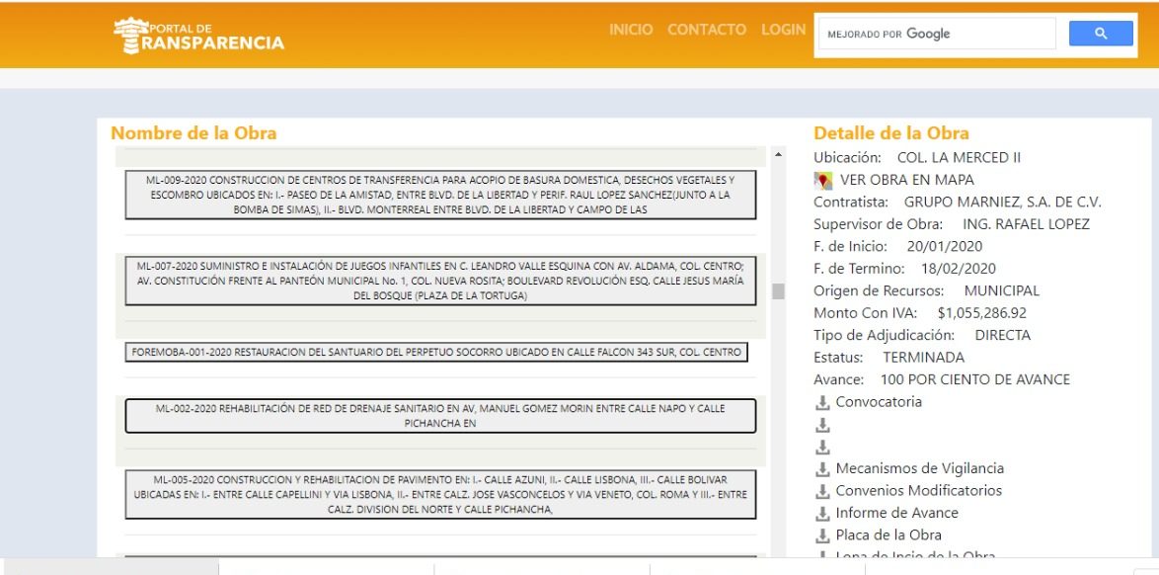Click the supervisor name ING. RAFAEL LOPEZ

coord(1026,224)
